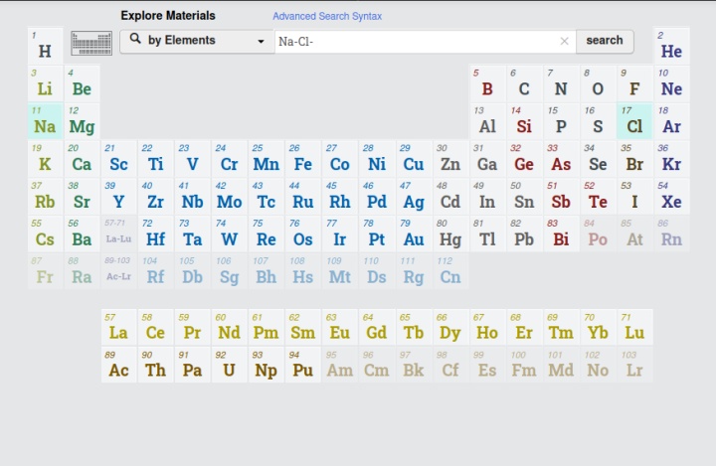
Task: Choose Potassium (K) element
Action: pos(45,159)
